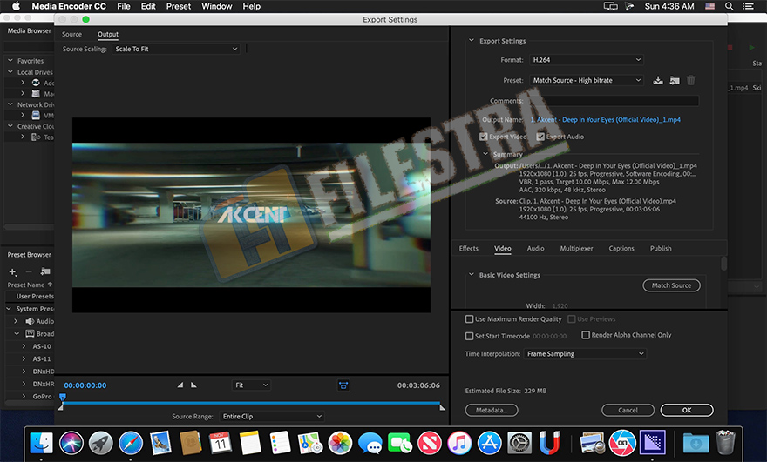Open the Source Scaling dropdown
Screen dimensions: 767x462
(176, 49)
